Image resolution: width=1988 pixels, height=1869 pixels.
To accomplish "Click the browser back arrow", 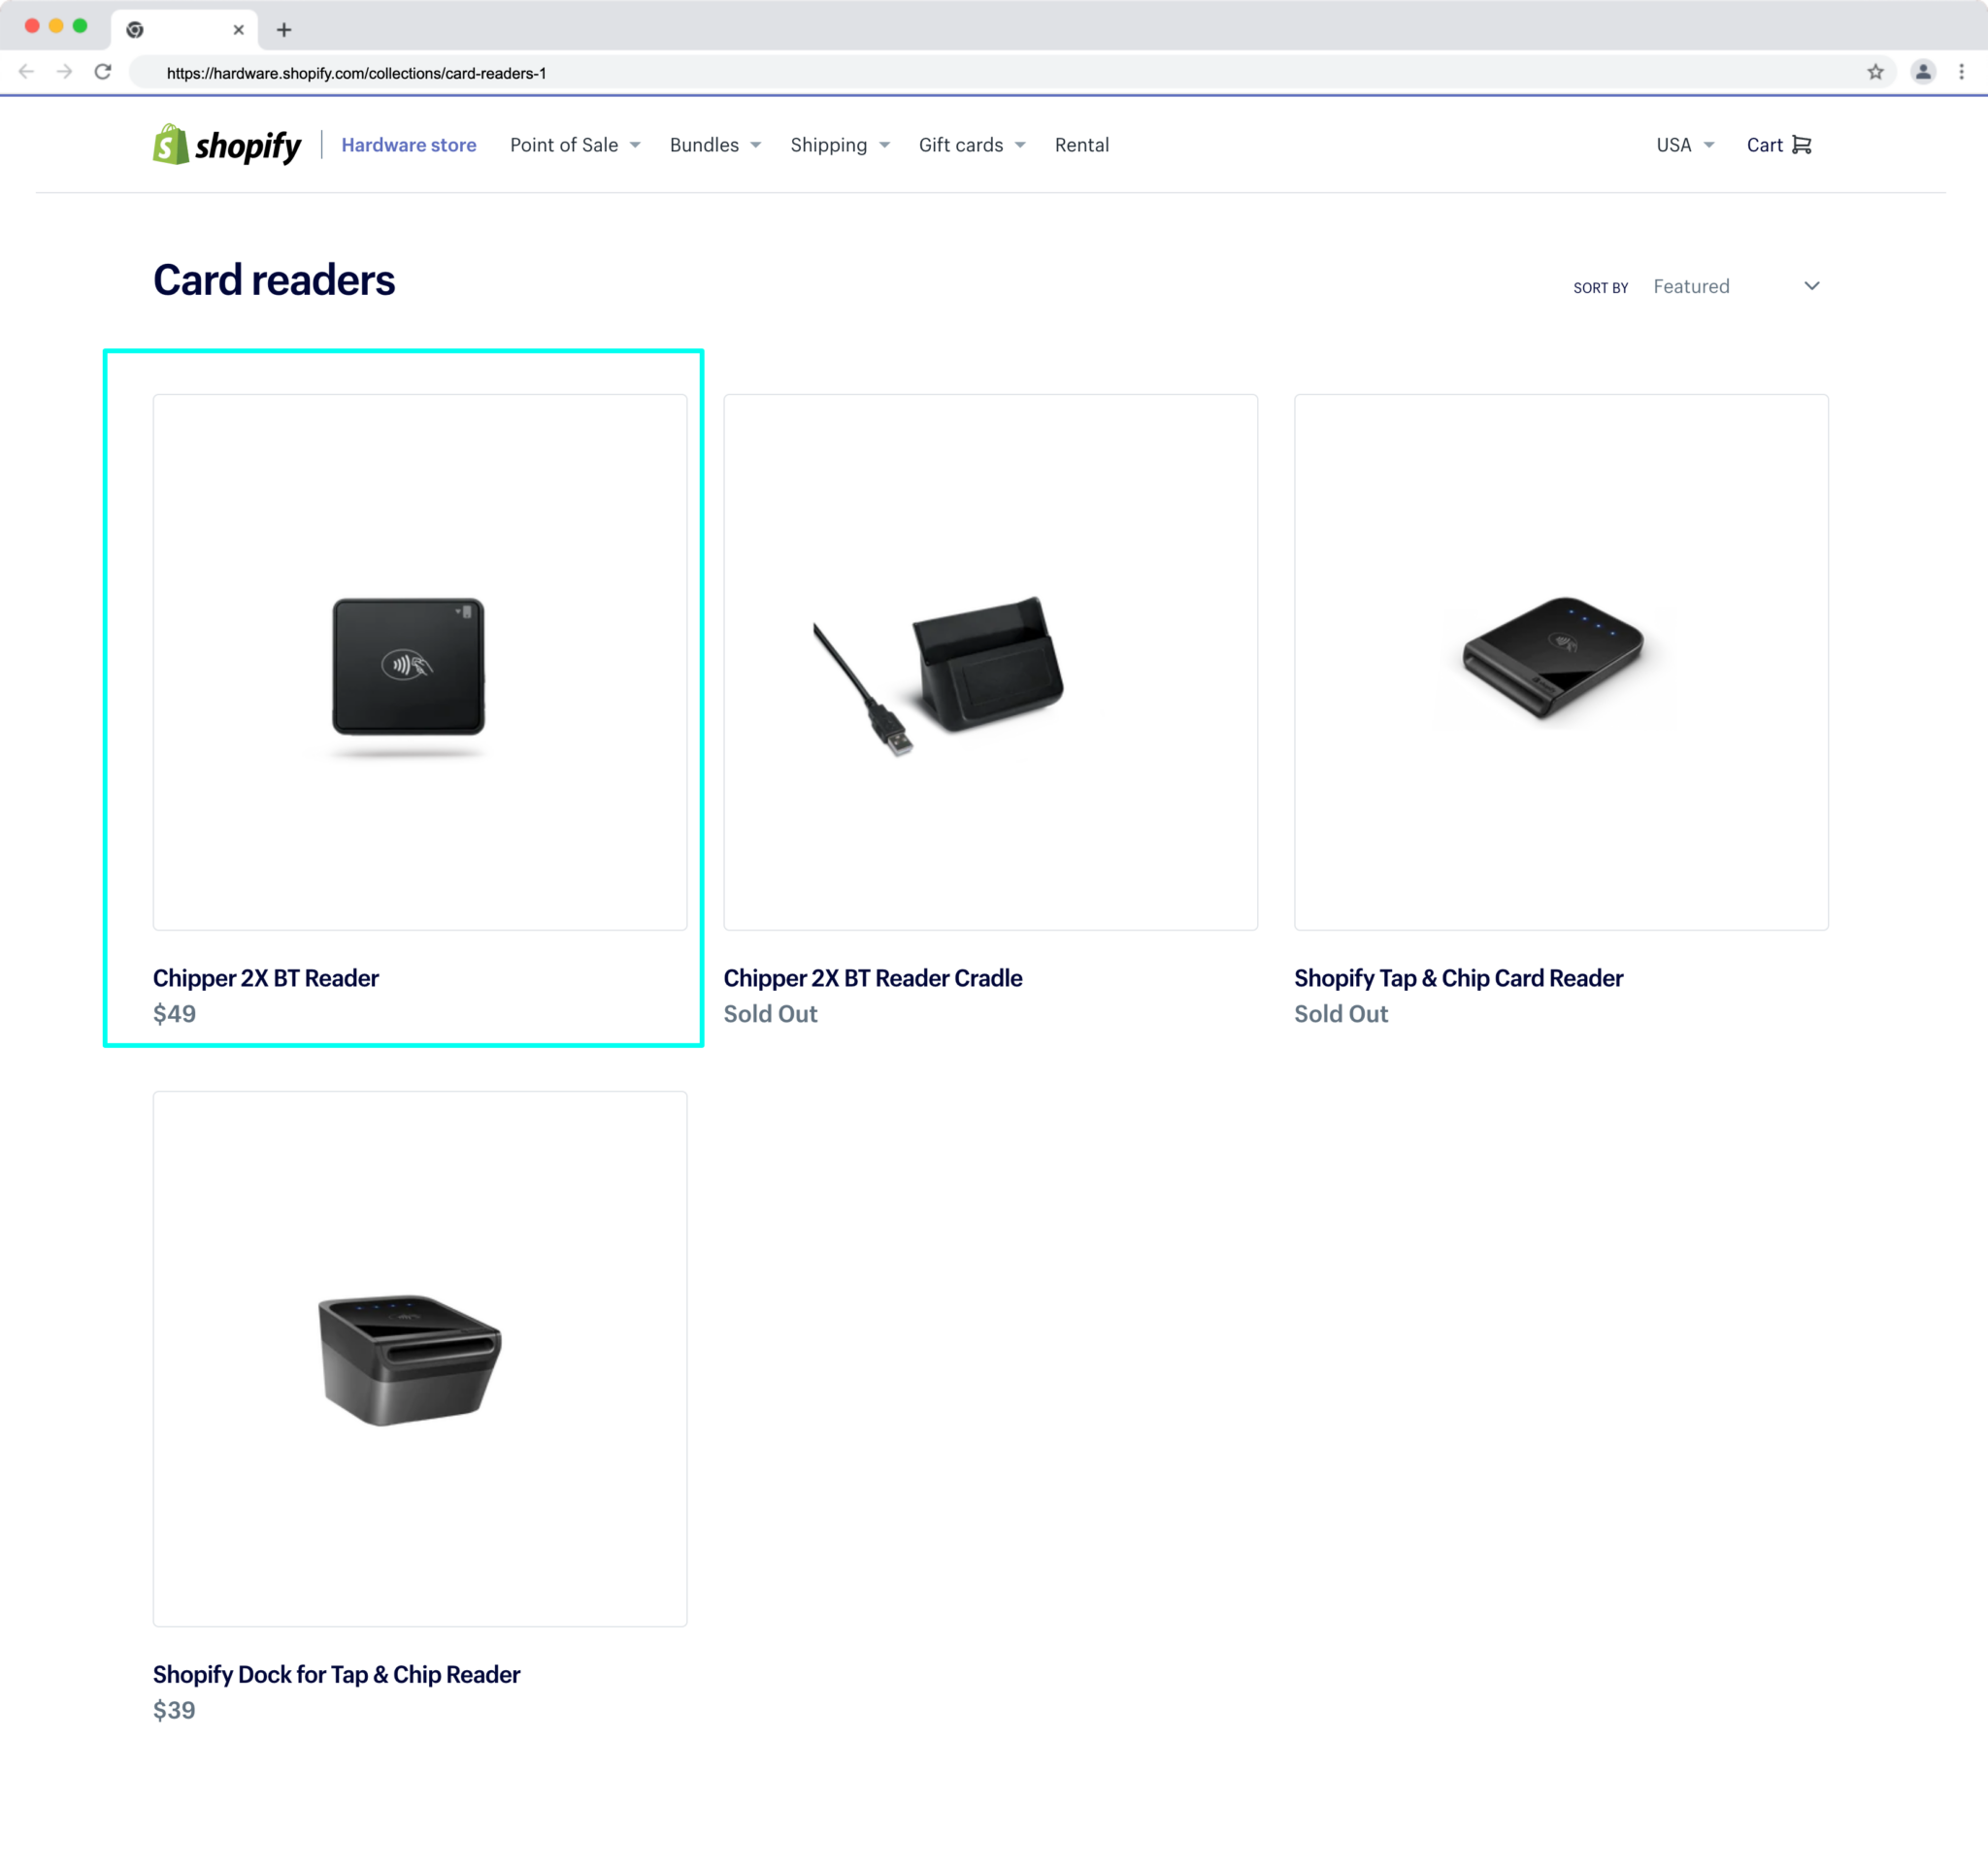I will coord(25,72).
